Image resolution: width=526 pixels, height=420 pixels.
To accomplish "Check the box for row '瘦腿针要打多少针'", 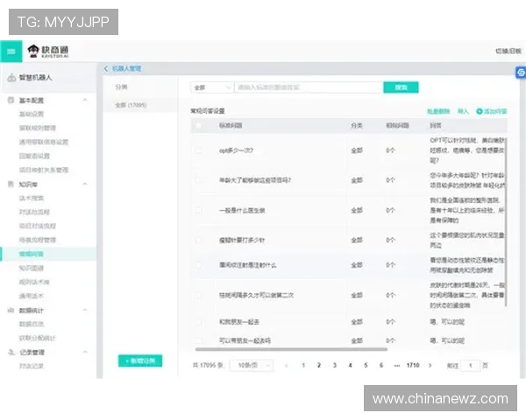I will 198,240.
